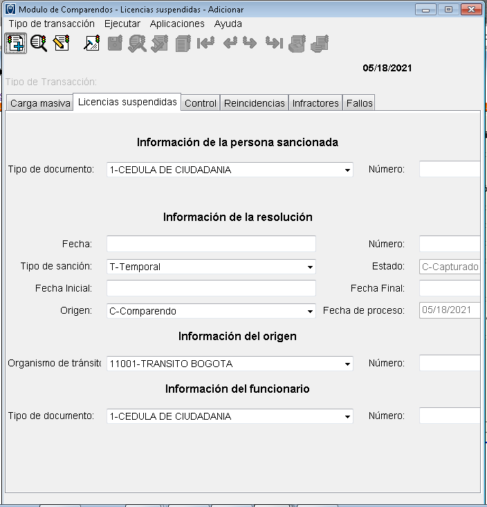Image resolution: width=487 pixels, height=507 pixels.
Task: Expand the Tipo de sanción dropdown
Action: 309,267
